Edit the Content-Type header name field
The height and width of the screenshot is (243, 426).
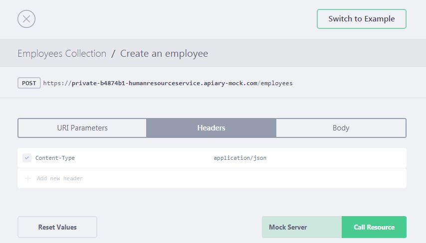click(x=55, y=158)
